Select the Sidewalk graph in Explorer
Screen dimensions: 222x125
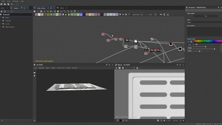[x=8, y=21]
